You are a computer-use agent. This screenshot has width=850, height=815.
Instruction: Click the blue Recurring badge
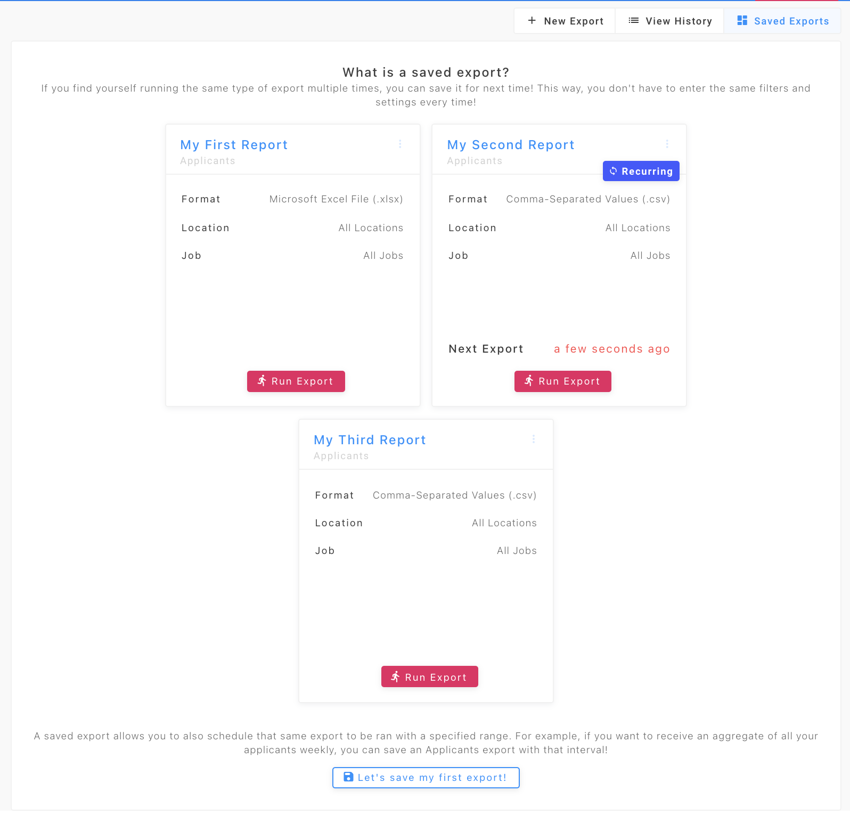click(x=641, y=172)
